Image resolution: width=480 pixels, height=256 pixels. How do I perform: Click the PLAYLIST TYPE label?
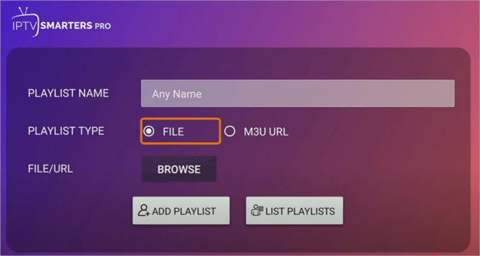[66, 131]
